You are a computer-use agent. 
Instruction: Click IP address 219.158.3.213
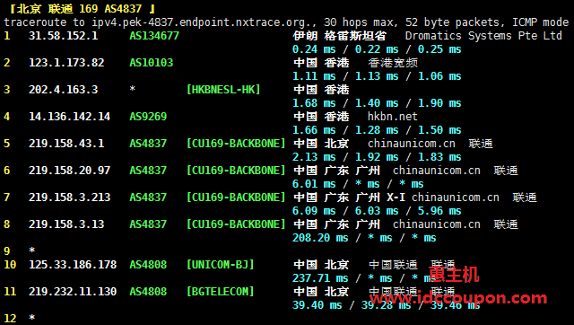click(70, 198)
